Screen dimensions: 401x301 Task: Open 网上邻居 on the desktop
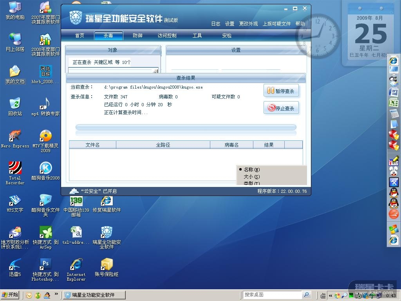[15, 42]
